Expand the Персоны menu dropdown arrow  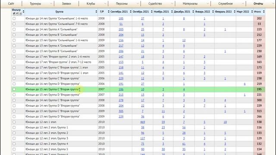[x=138, y=3]
